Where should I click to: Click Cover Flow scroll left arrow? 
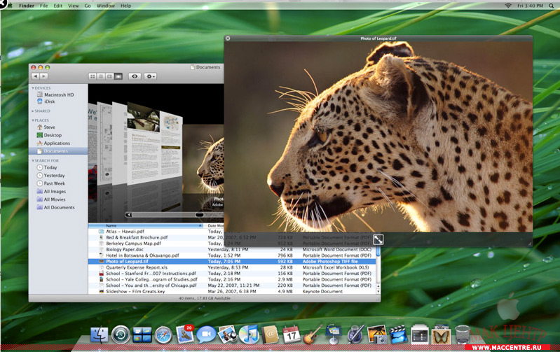128,215
